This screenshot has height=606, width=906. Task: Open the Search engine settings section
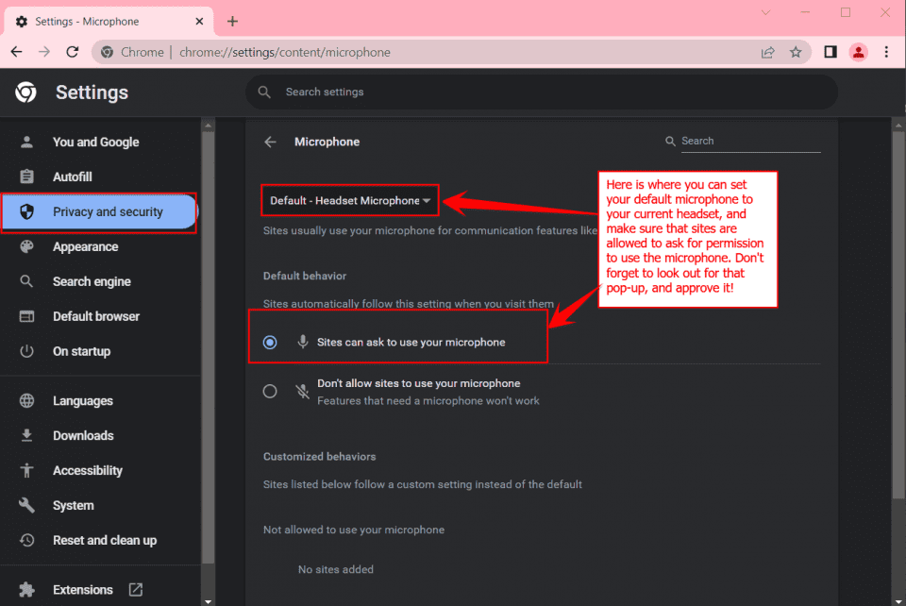(92, 282)
